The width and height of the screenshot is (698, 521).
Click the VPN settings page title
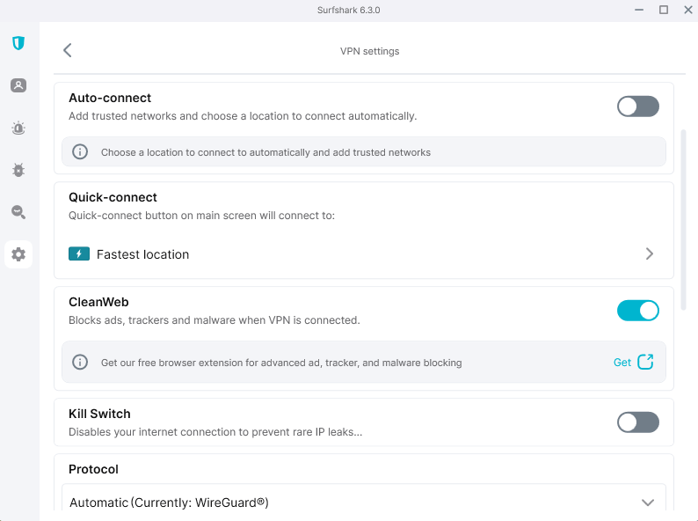(x=369, y=51)
